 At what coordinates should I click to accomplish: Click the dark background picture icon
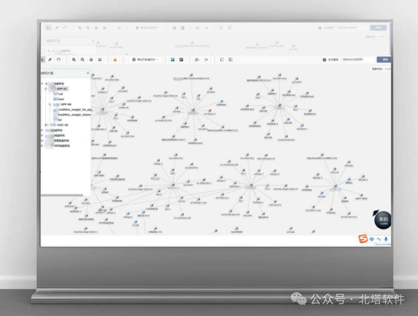tap(181, 60)
